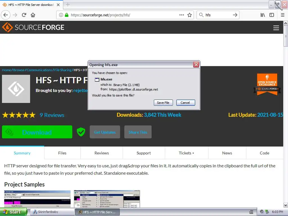The width and height of the screenshot is (288, 216).
Task: Open the Reviews tab
Action: (102, 153)
